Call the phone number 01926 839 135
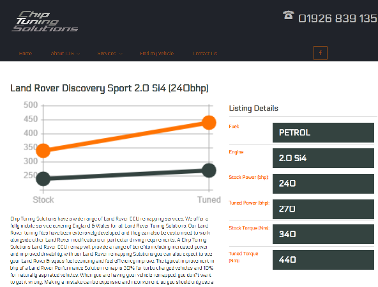This screenshot has height=287, width=378. (338, 19)
